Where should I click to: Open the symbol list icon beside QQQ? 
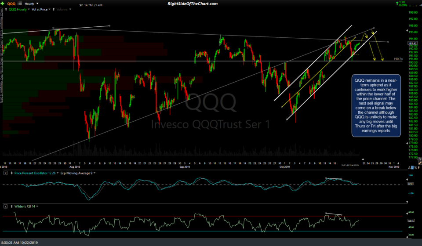pyautogui.click(x=20, y=4)
